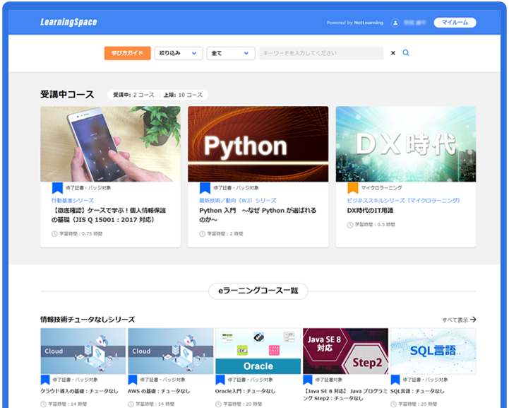Viewport: 509px width, 408px height.
Task: Open the 最新技術／動向（W3）シリーズ link
Action: click(238, 201)
